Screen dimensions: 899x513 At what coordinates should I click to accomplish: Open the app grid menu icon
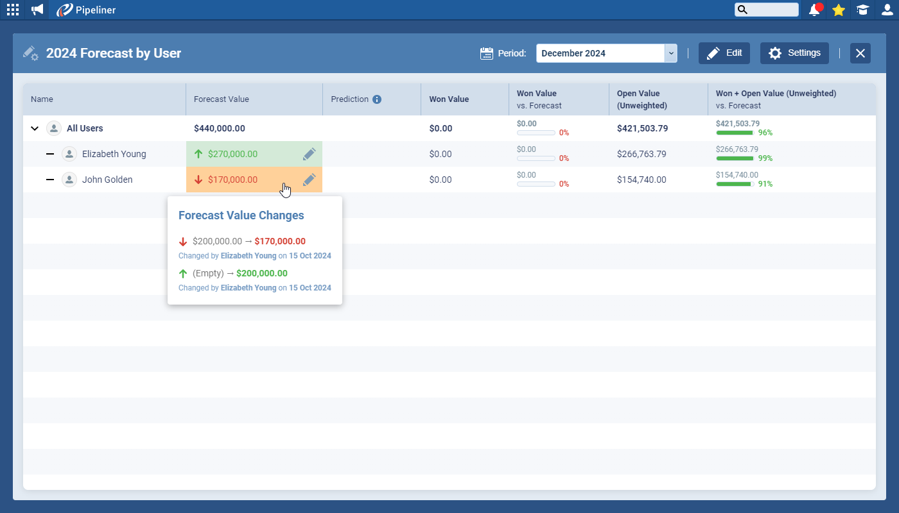click(x=13, y=10)
